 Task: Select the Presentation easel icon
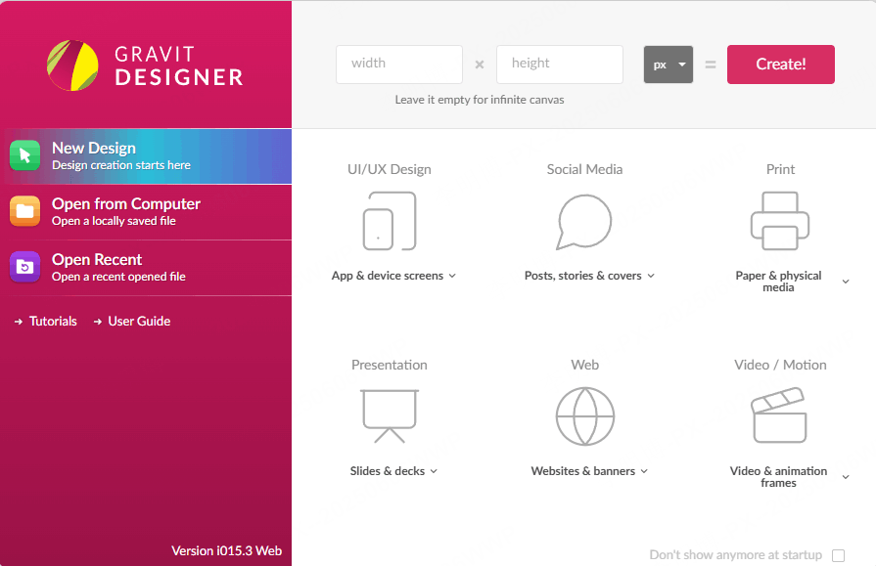[390, 416]
